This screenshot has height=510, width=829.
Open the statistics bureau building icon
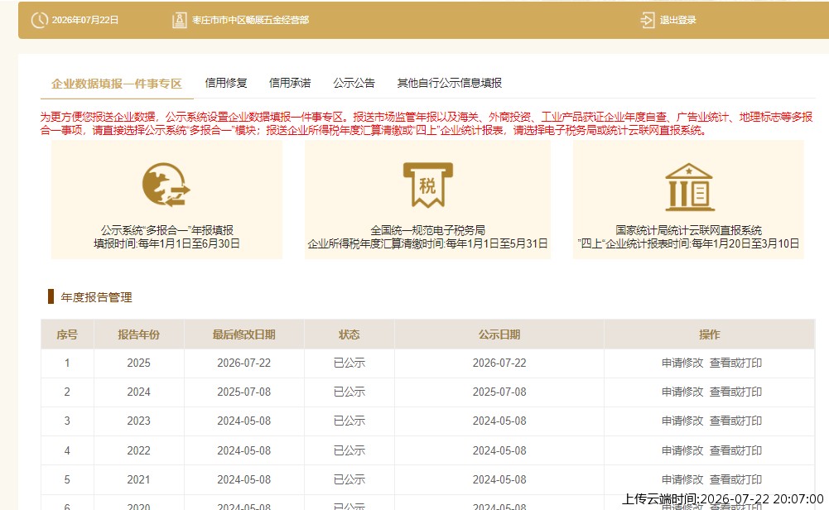[689, 187]
